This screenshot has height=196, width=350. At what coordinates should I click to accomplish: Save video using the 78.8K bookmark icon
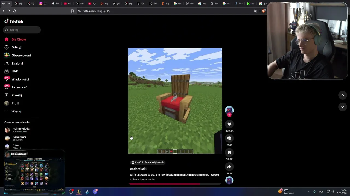pyautogui.click(x=229, y=152)
